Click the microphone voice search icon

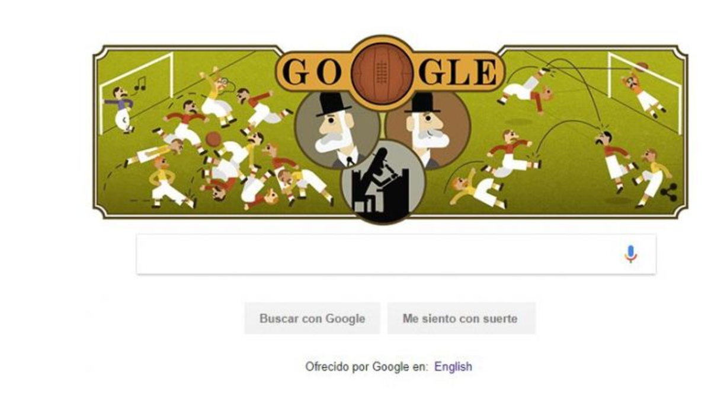point(630,254)
